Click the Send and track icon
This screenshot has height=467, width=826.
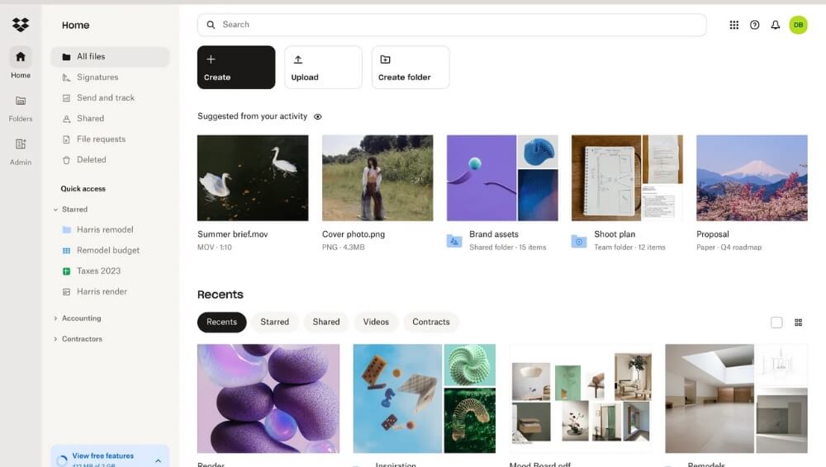pyautogui.click(x=66, y=98)
